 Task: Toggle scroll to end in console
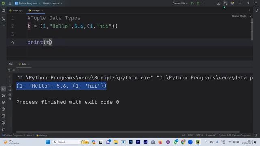point(10,90)
